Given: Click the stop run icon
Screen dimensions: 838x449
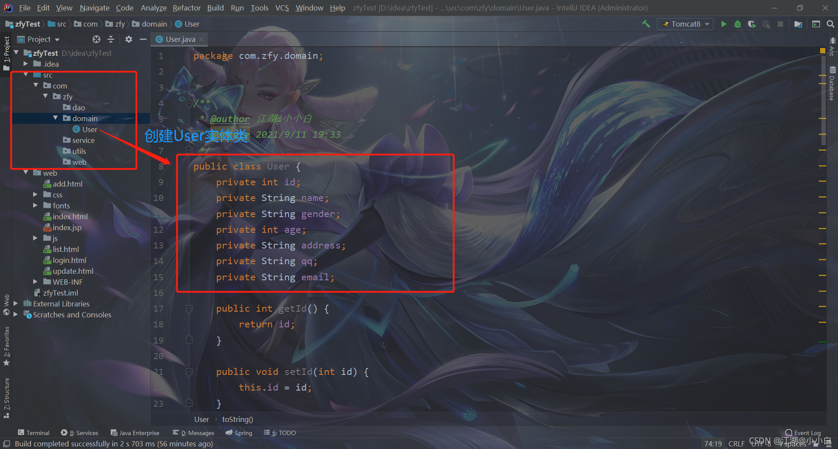Looking at the screenshot, I should (780, 24).
